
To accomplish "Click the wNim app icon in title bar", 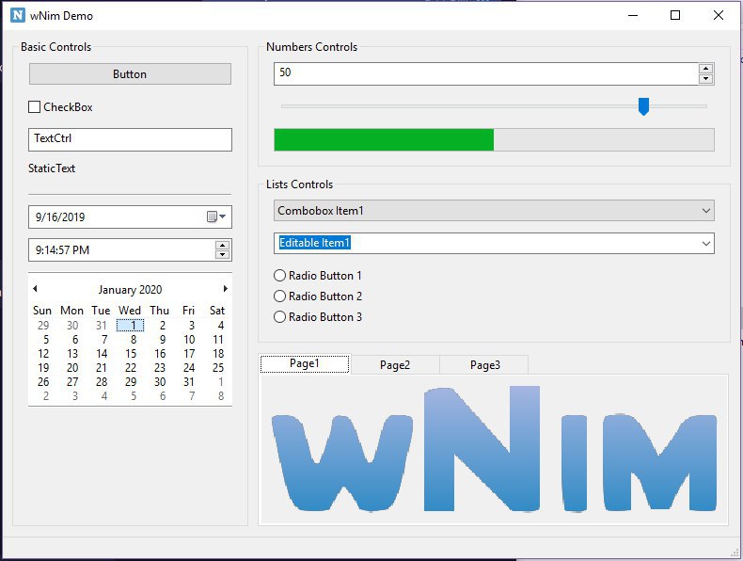I will click(18, 15).
